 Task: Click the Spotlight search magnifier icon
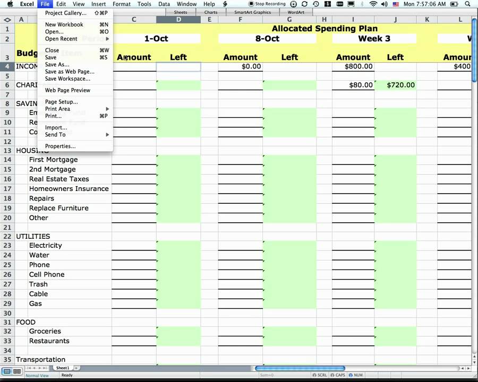coord(467,4)
